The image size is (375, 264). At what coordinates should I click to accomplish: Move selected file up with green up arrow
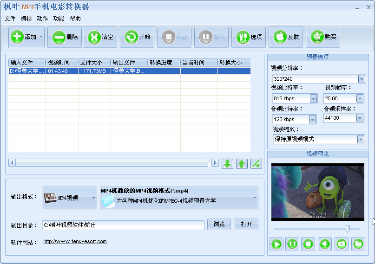pyautogui.click(x=242, y=163)
